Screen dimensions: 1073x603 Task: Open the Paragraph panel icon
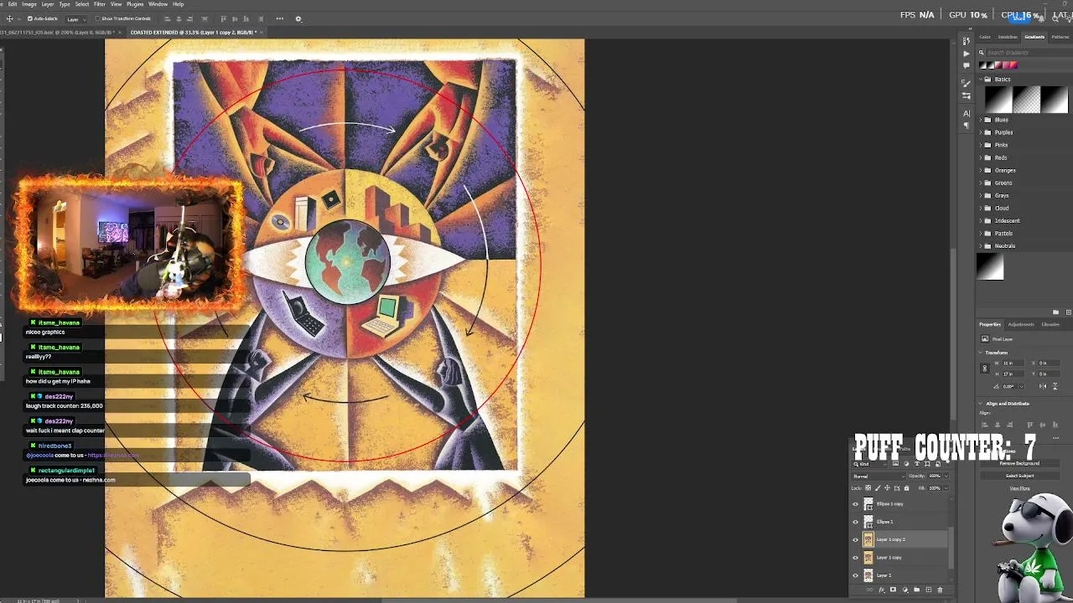point(967,126)
